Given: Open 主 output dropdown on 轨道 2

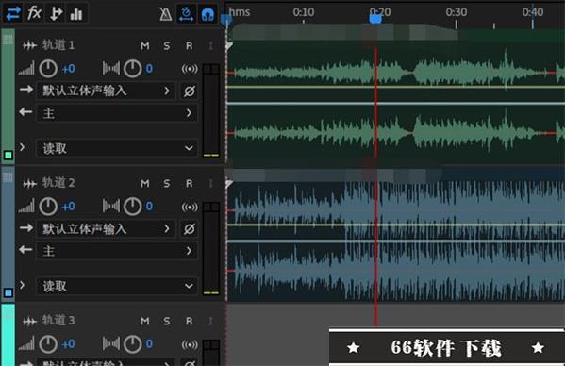Looking at the screenshot, I should 117,251.
